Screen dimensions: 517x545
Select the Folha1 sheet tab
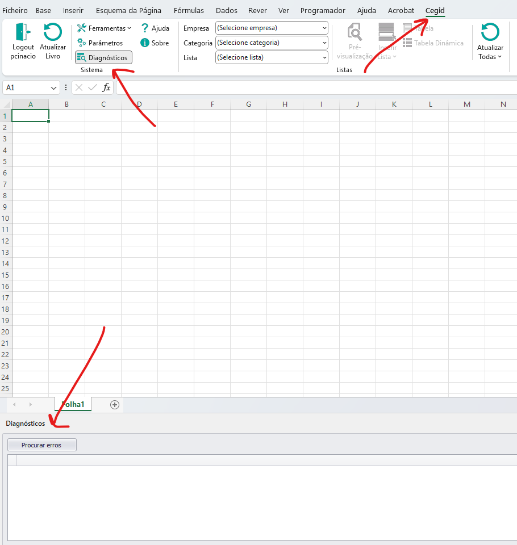click(x=73, y=404)
